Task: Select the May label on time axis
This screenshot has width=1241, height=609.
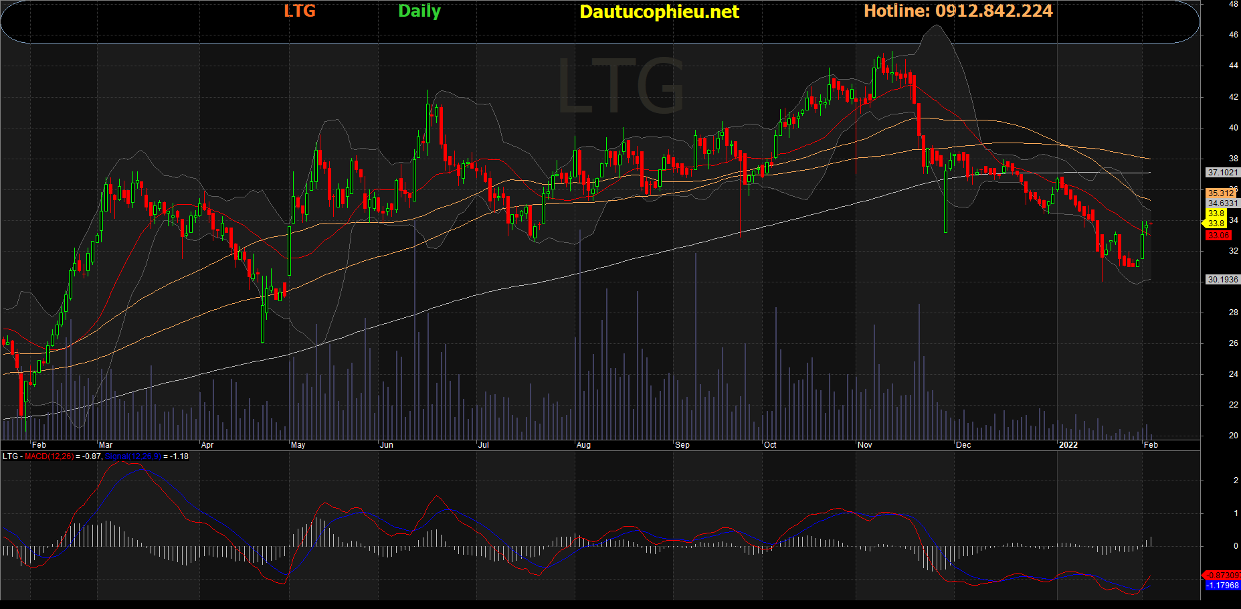Action: tap(298, 445)
